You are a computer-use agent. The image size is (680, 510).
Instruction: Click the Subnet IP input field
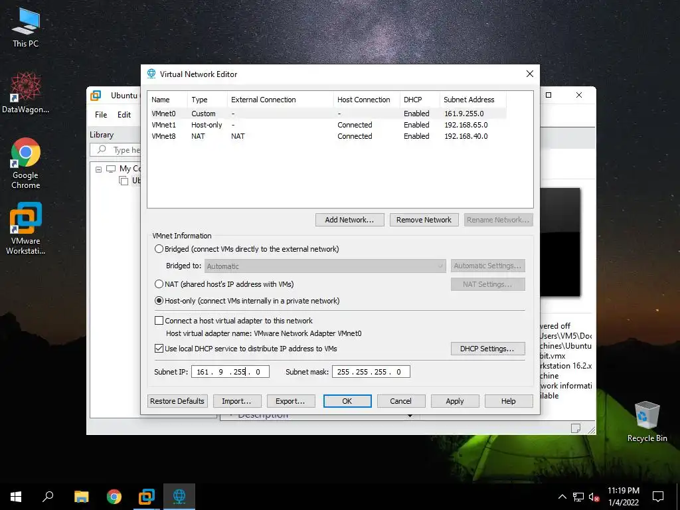230,372
